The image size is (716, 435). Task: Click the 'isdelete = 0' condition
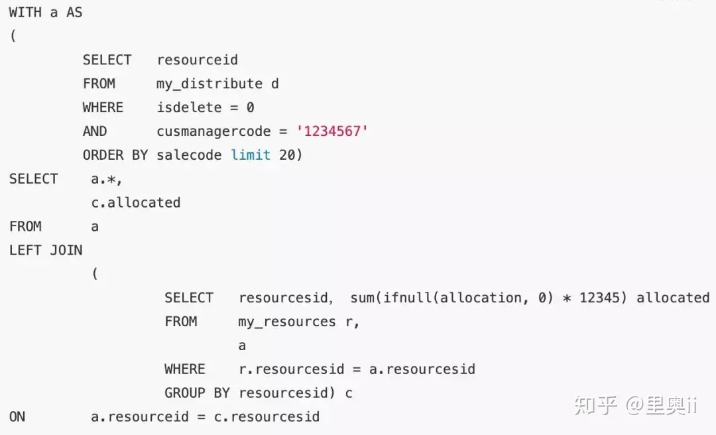[x=206, y=107]
